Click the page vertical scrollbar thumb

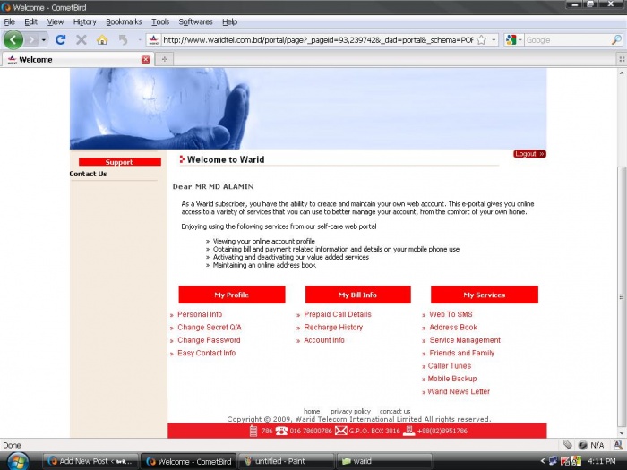(621, 296)
